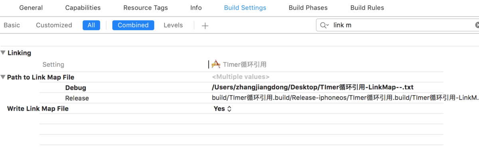
Task: Open the Build Phases tab
Action: point(308,8)
